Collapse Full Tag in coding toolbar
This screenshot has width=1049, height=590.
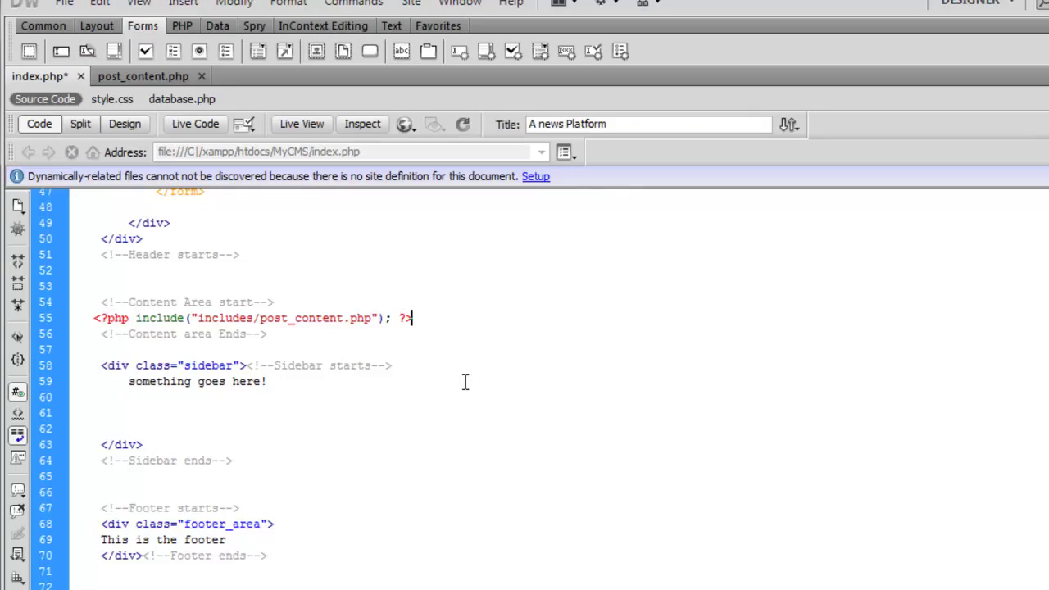click(x=18, y=261)
